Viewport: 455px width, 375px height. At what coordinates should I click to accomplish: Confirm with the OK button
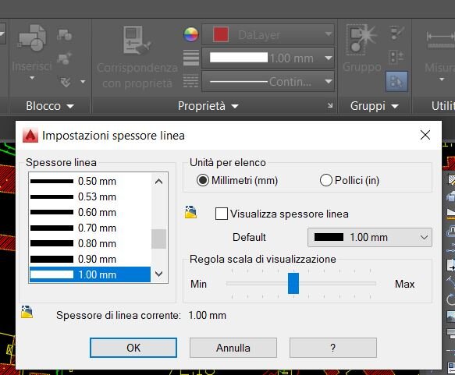[x=133, y=348]
